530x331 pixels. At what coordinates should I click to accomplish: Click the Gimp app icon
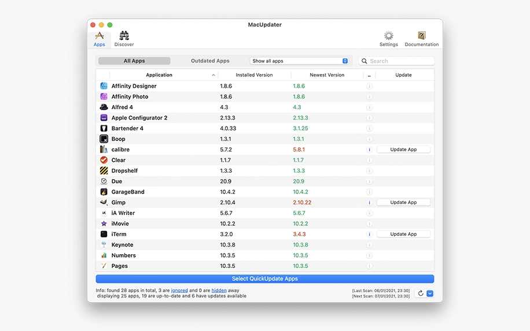click(104, 202)
